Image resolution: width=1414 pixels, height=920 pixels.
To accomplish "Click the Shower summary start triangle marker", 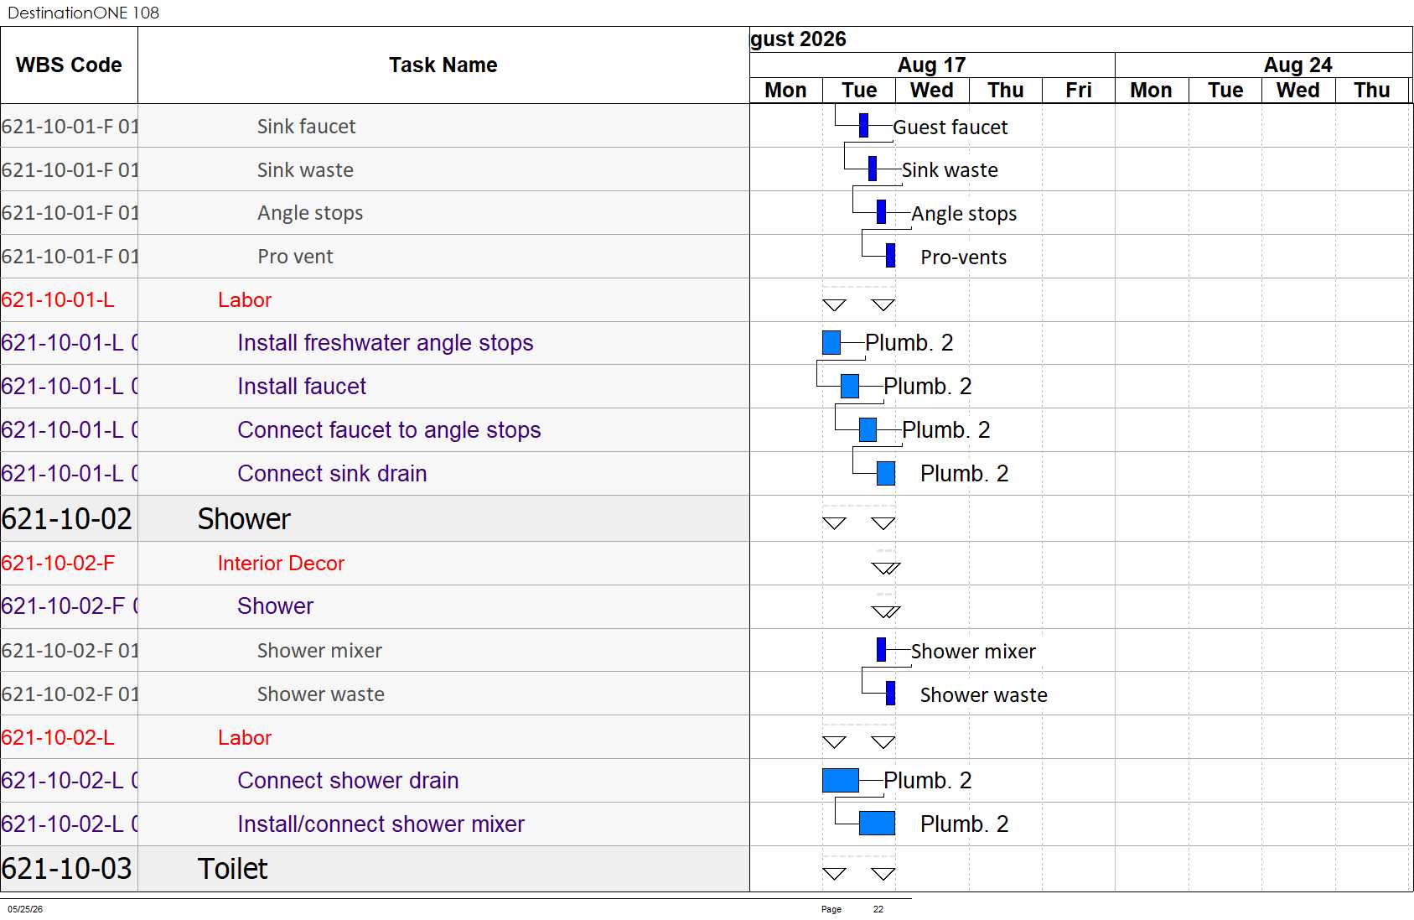I will point(834,522).
